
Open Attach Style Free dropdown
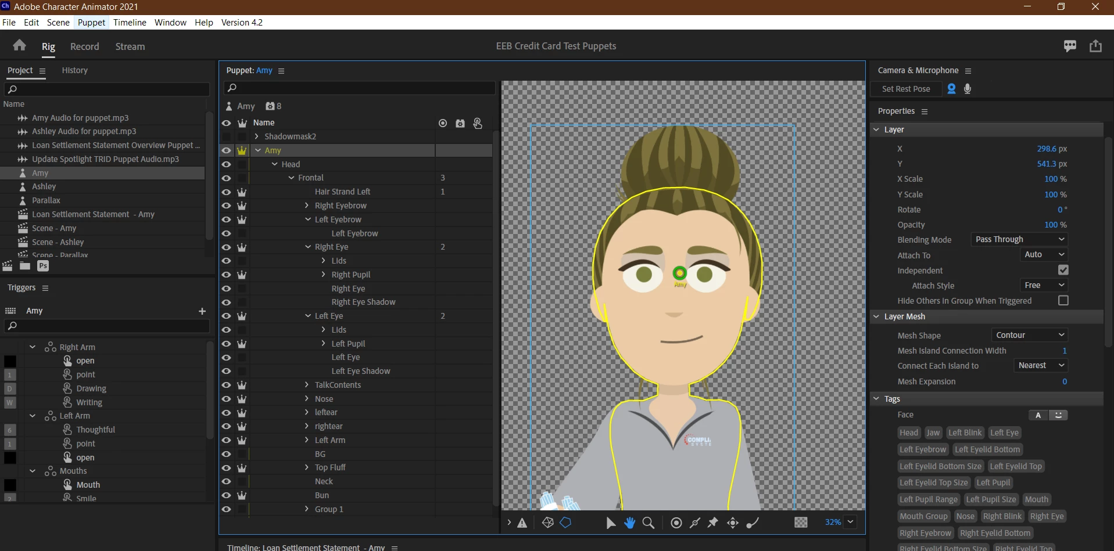click(1044, 285)
